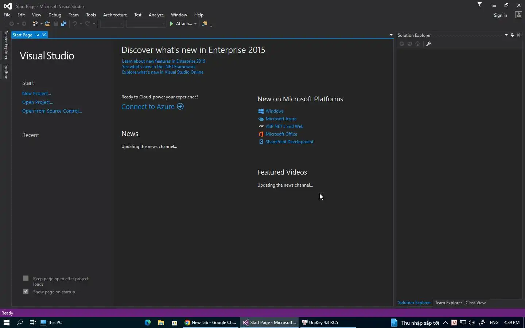Open the Undo history dropdown arrow

(81, 24)
